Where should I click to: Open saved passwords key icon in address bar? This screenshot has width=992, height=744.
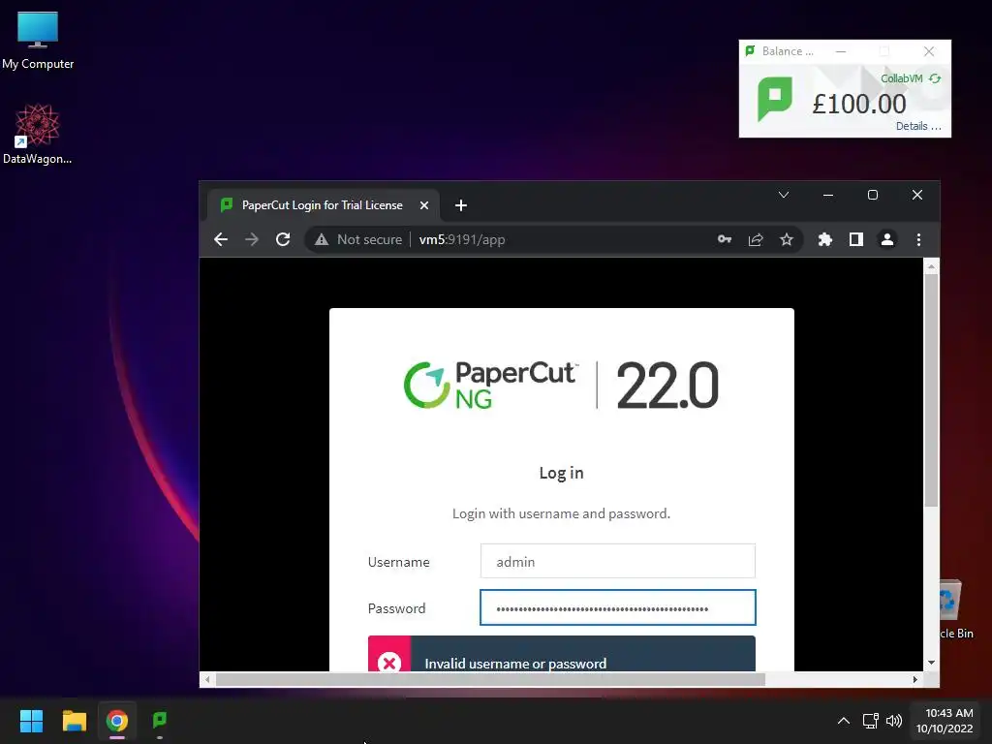pyautogui.click(x=725, y=239)
